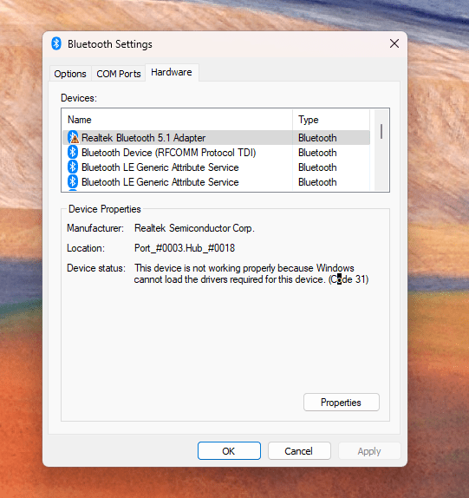This screenshot has width=469, height=498.
Task: Click the Device Properties group label
Action: (105, 209)
